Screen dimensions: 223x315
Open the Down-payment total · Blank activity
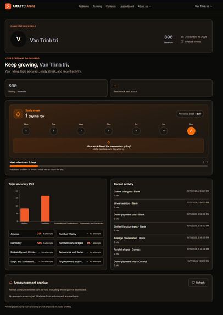tap(161, 217)
